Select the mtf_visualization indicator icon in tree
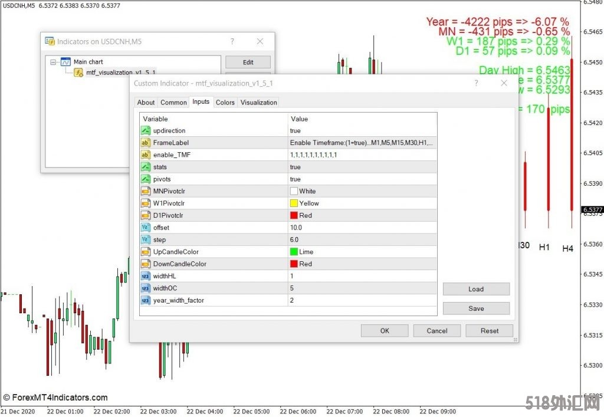The width and height of the screenshot is (604, 417). (78, 73)
